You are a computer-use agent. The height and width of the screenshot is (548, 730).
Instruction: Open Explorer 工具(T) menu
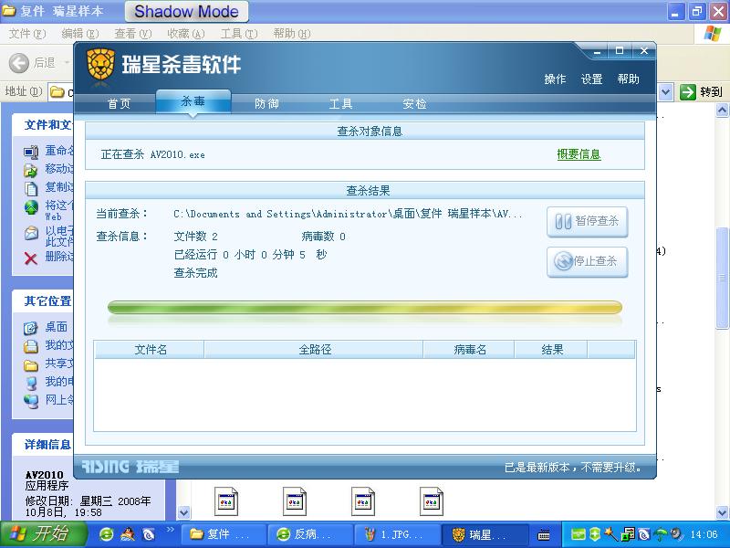(x=239, y=34)
